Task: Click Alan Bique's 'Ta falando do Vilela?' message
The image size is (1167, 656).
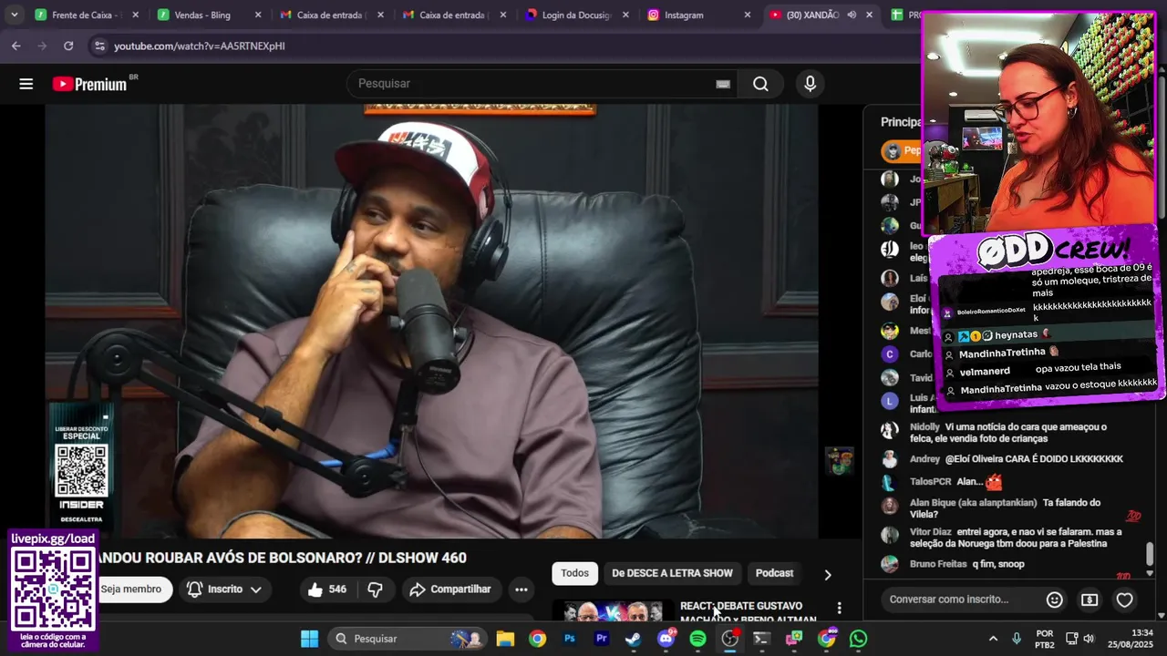Action: coord(1006,508)
